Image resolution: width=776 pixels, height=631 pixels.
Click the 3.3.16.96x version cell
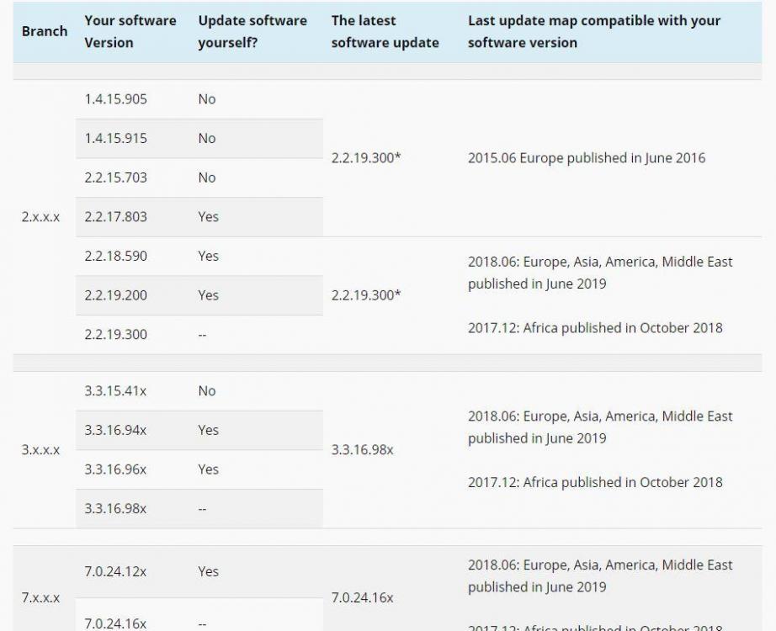[115, 469]
